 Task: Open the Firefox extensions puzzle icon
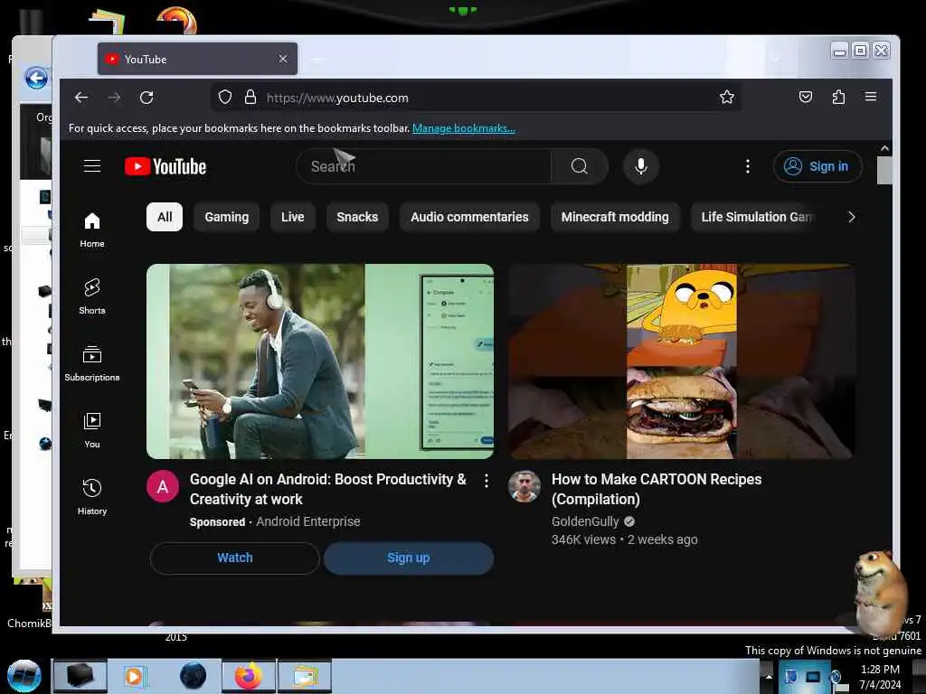[x=838, y=97]
